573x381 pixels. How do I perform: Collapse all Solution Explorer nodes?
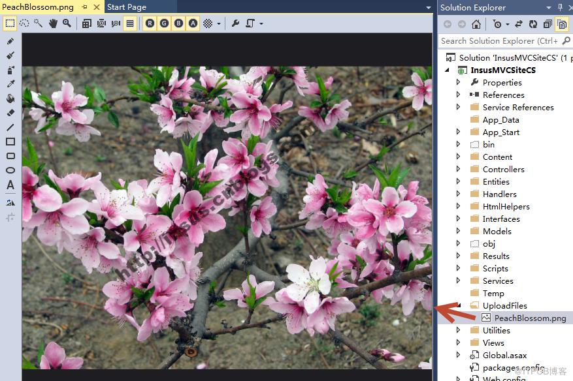pyautogui.click(x=548, y=24)
